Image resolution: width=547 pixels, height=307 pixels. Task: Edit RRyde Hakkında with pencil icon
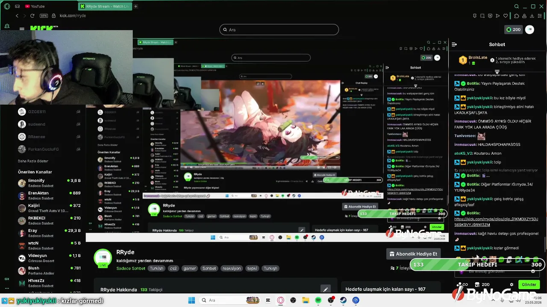(325, 290)
